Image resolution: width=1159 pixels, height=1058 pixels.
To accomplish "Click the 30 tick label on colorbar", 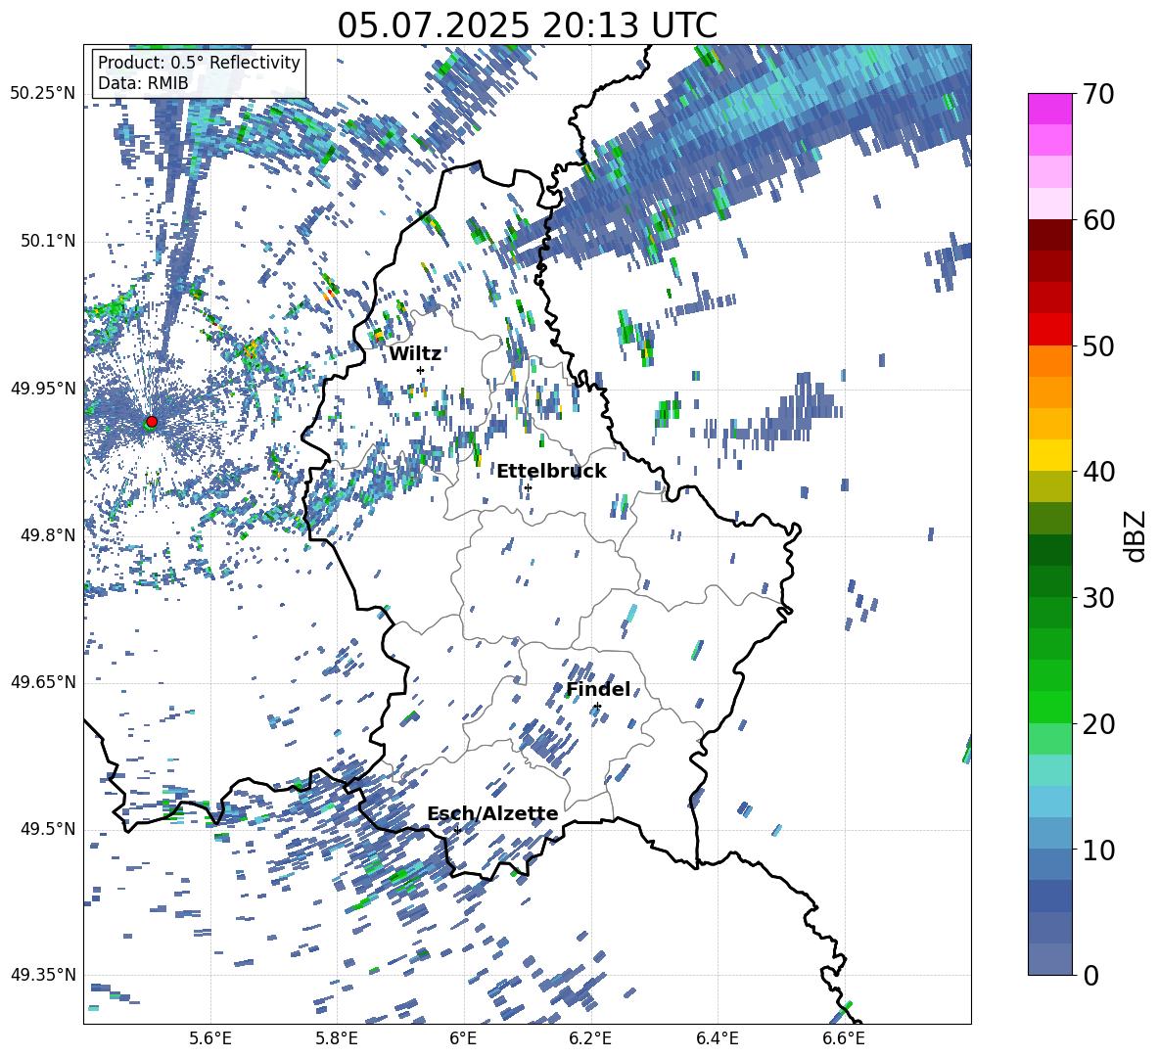I will [x=1098, y=598].
